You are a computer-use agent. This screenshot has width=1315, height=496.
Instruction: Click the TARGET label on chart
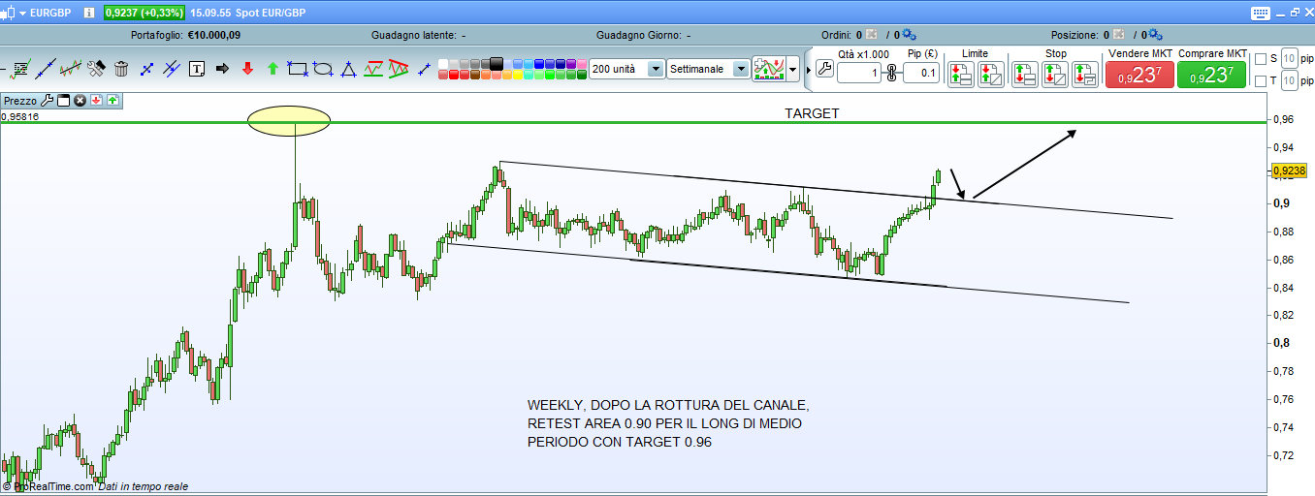pos(812,113)
